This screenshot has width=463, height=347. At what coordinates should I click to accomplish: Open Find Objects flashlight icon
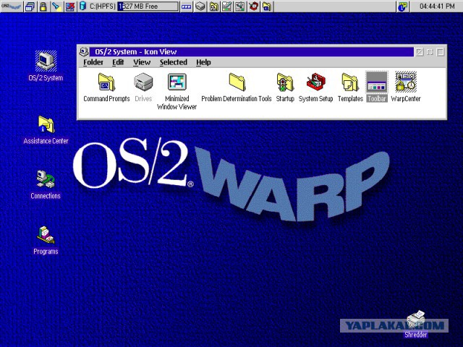point(56,7)
